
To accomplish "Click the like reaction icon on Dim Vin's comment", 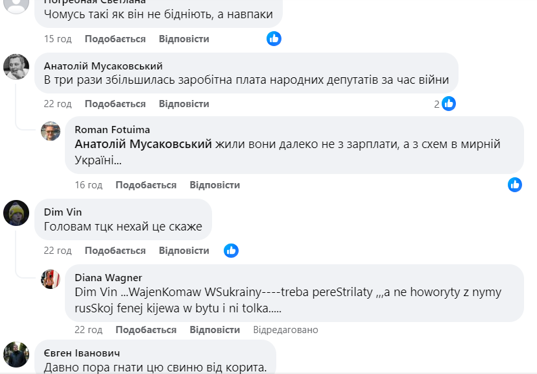I will (231, 250).
